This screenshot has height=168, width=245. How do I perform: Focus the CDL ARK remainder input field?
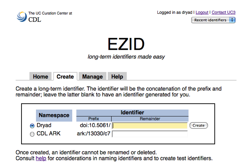tap(150, 134)
